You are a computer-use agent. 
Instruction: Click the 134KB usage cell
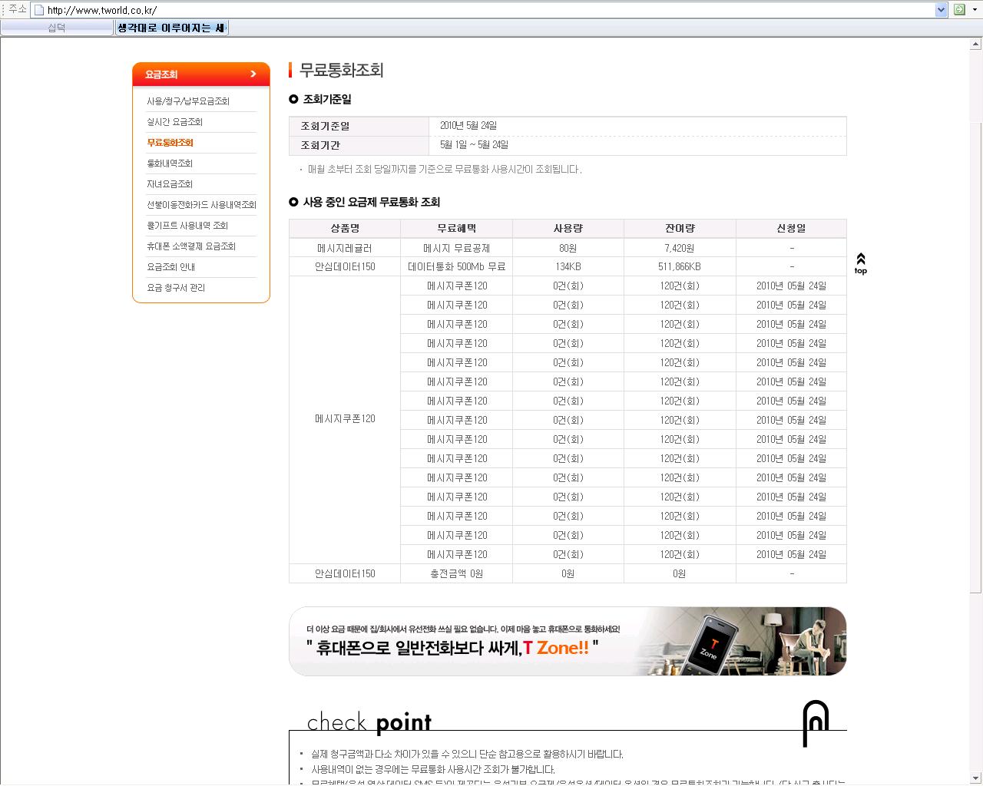568,266
